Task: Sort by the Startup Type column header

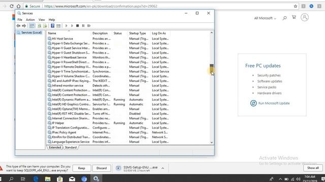Action: click(x=139, y=33)
